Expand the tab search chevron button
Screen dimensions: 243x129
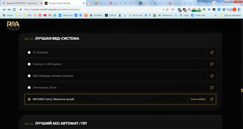pyautogui.click(x=214, y=3)
